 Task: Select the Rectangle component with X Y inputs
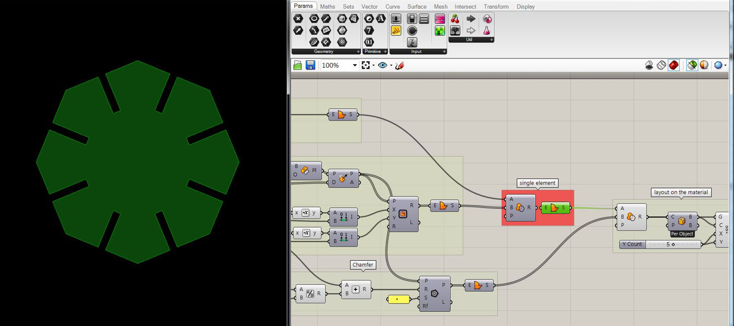(403, 214)
